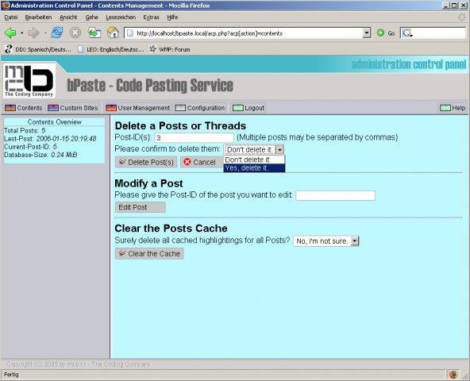Click the Edit Post button
The width and height of the screenshot is (470, 381).
[141, 207]
